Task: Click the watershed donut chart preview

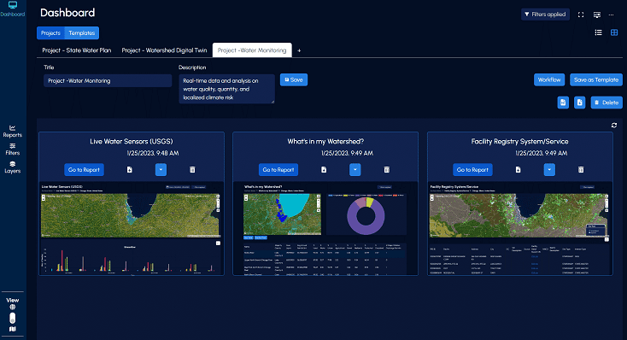Action: tap(366, 215)
